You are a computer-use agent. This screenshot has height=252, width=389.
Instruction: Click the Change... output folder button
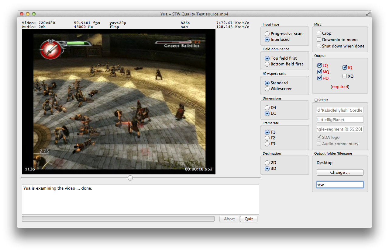pyautogui.click(x=340, y=172)
